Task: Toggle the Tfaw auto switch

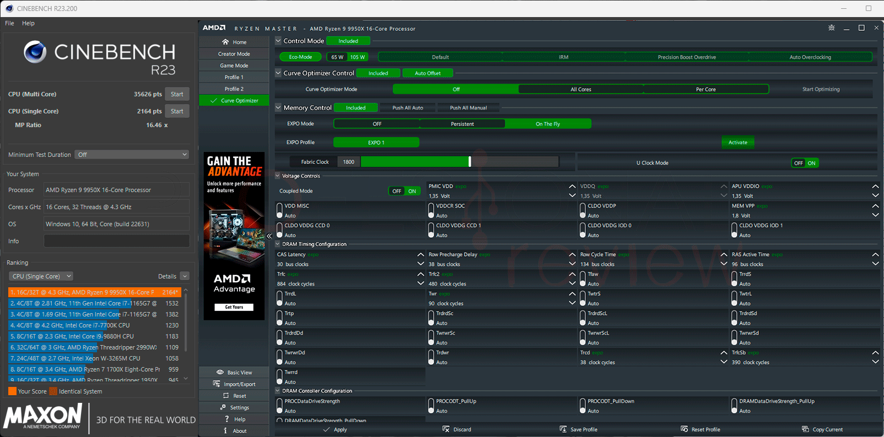Action: 583,278
